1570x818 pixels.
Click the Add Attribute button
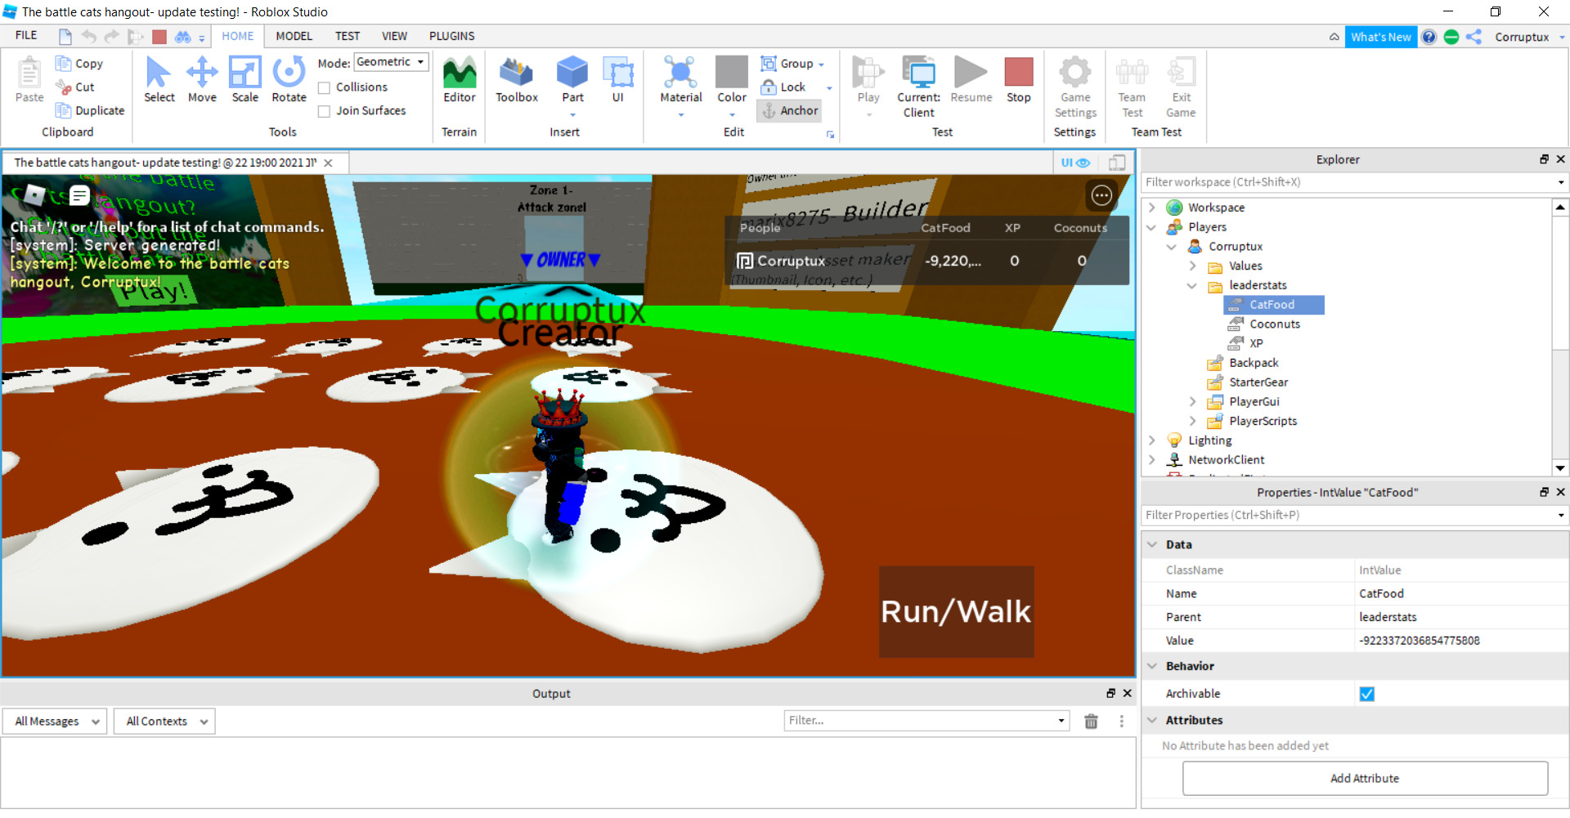pos(1364,778)
